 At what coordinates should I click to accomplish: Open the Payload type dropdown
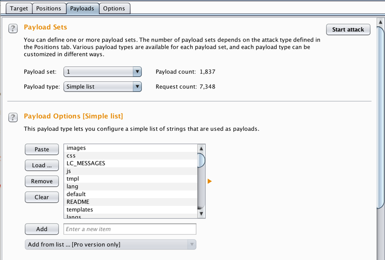coord(102,87)
